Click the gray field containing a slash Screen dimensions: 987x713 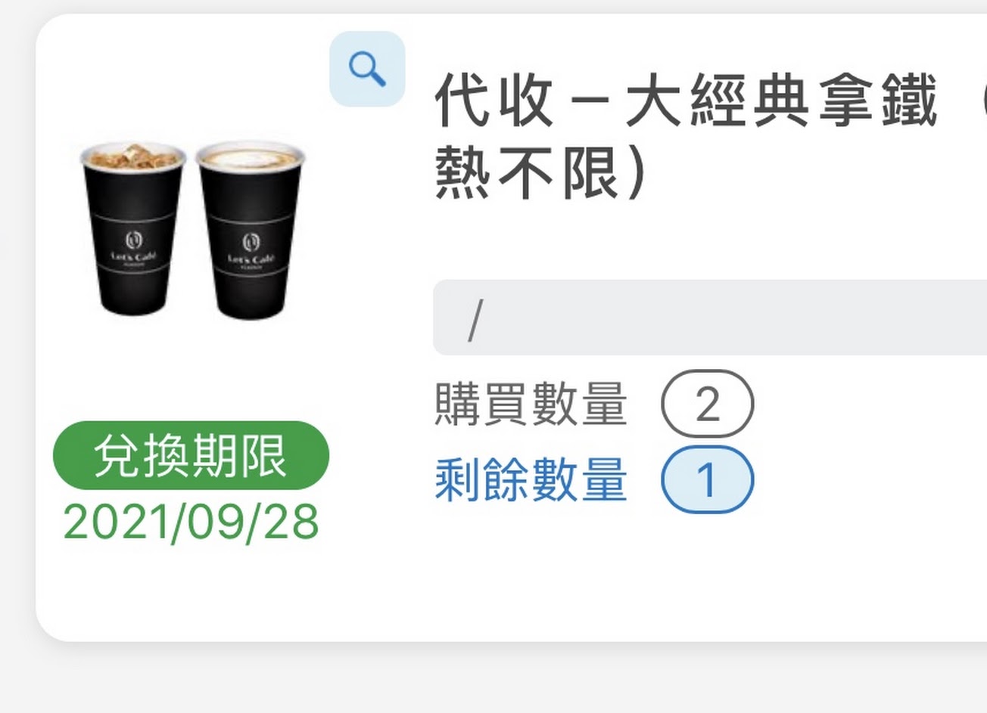tap(710, 318)
